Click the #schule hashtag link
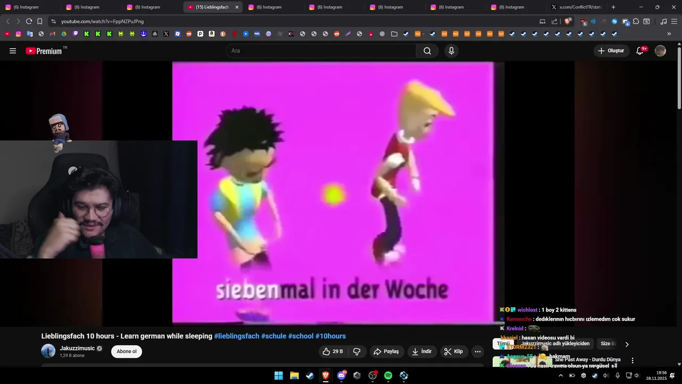682x384 pixels. tap(274, 336)
